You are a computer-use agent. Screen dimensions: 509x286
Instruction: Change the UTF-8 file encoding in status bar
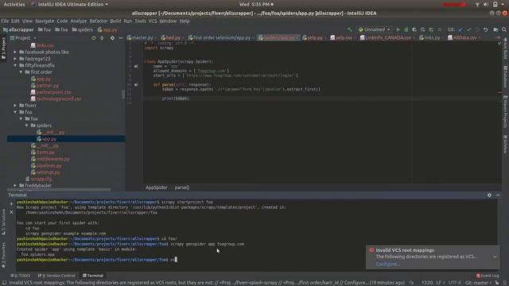pyautogui.click(x=454, y=283)
